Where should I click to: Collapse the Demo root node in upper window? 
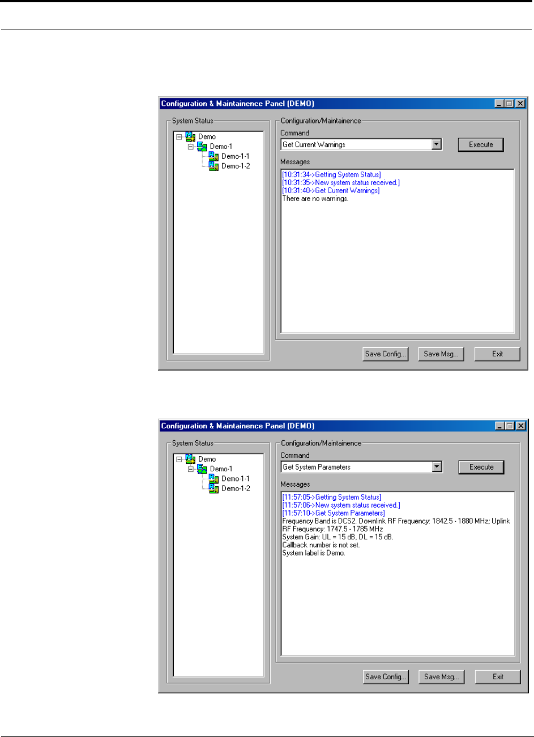point(180,137)
